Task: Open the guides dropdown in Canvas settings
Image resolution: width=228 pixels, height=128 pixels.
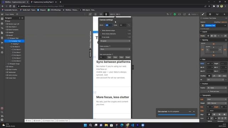Action: click(x=115, y=41)
